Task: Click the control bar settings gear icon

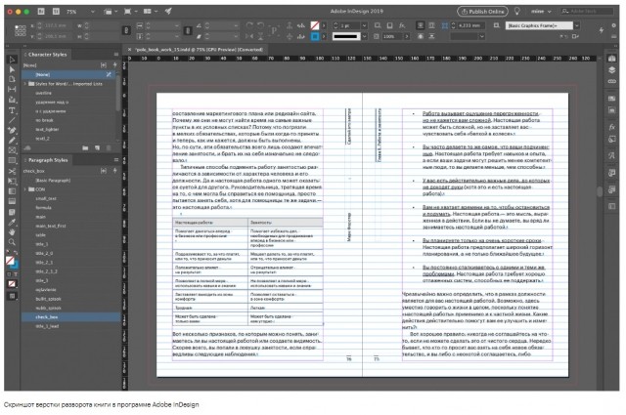Action: pyautogui.click(x=613, y=25)
